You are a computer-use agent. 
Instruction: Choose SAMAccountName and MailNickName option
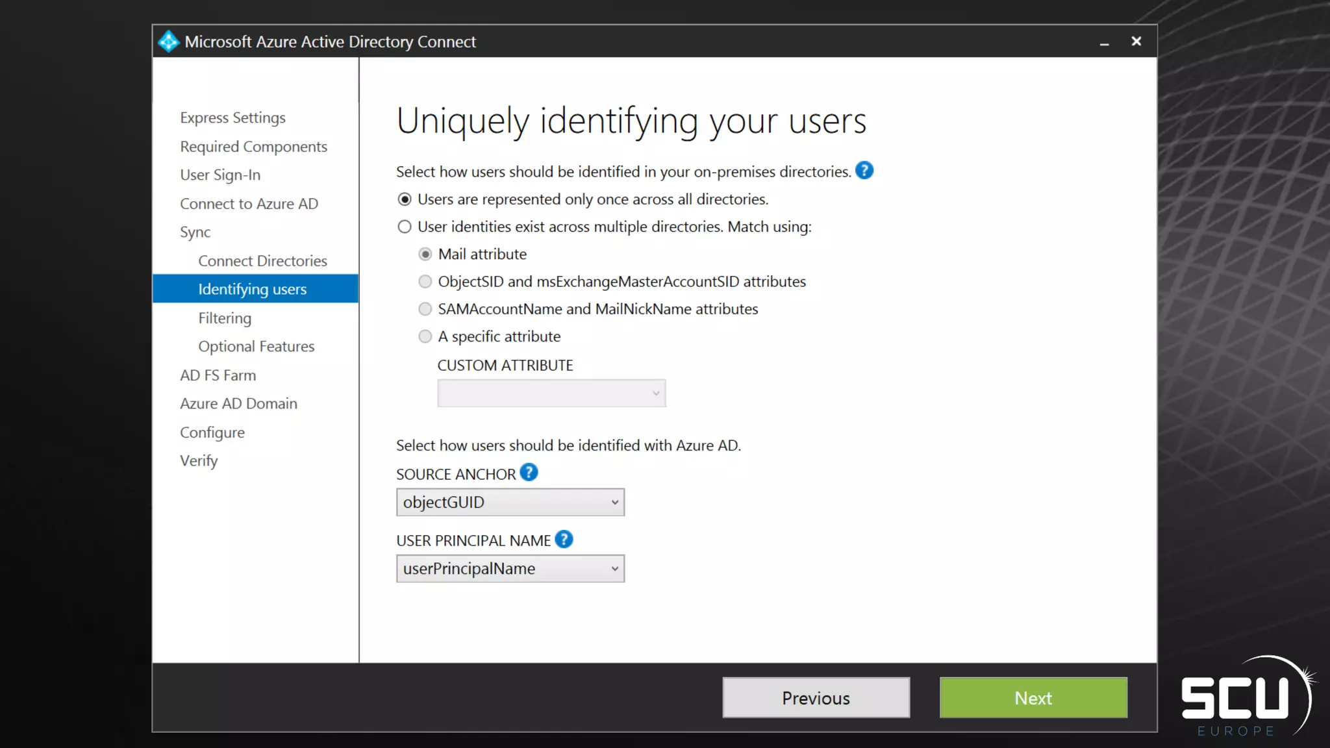tap(425, 309)
